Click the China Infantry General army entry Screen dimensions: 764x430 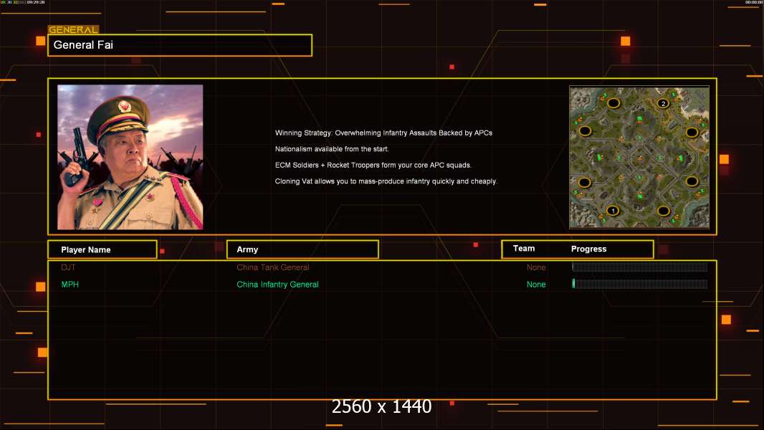[x=277, y=285]
